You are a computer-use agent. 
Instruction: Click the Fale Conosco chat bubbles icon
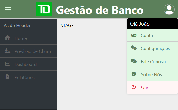tap(134, 61)
